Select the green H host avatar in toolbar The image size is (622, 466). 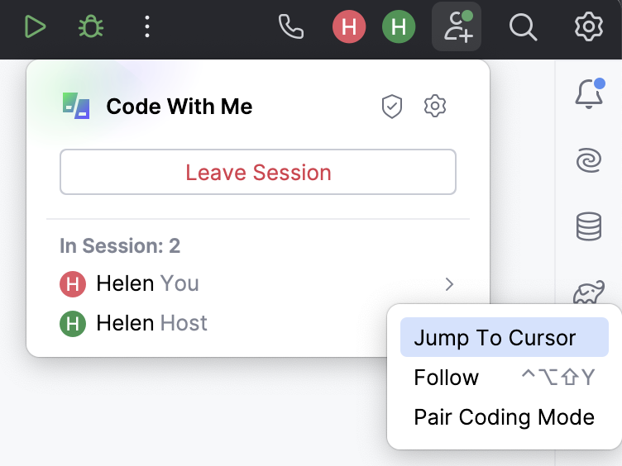399,27
